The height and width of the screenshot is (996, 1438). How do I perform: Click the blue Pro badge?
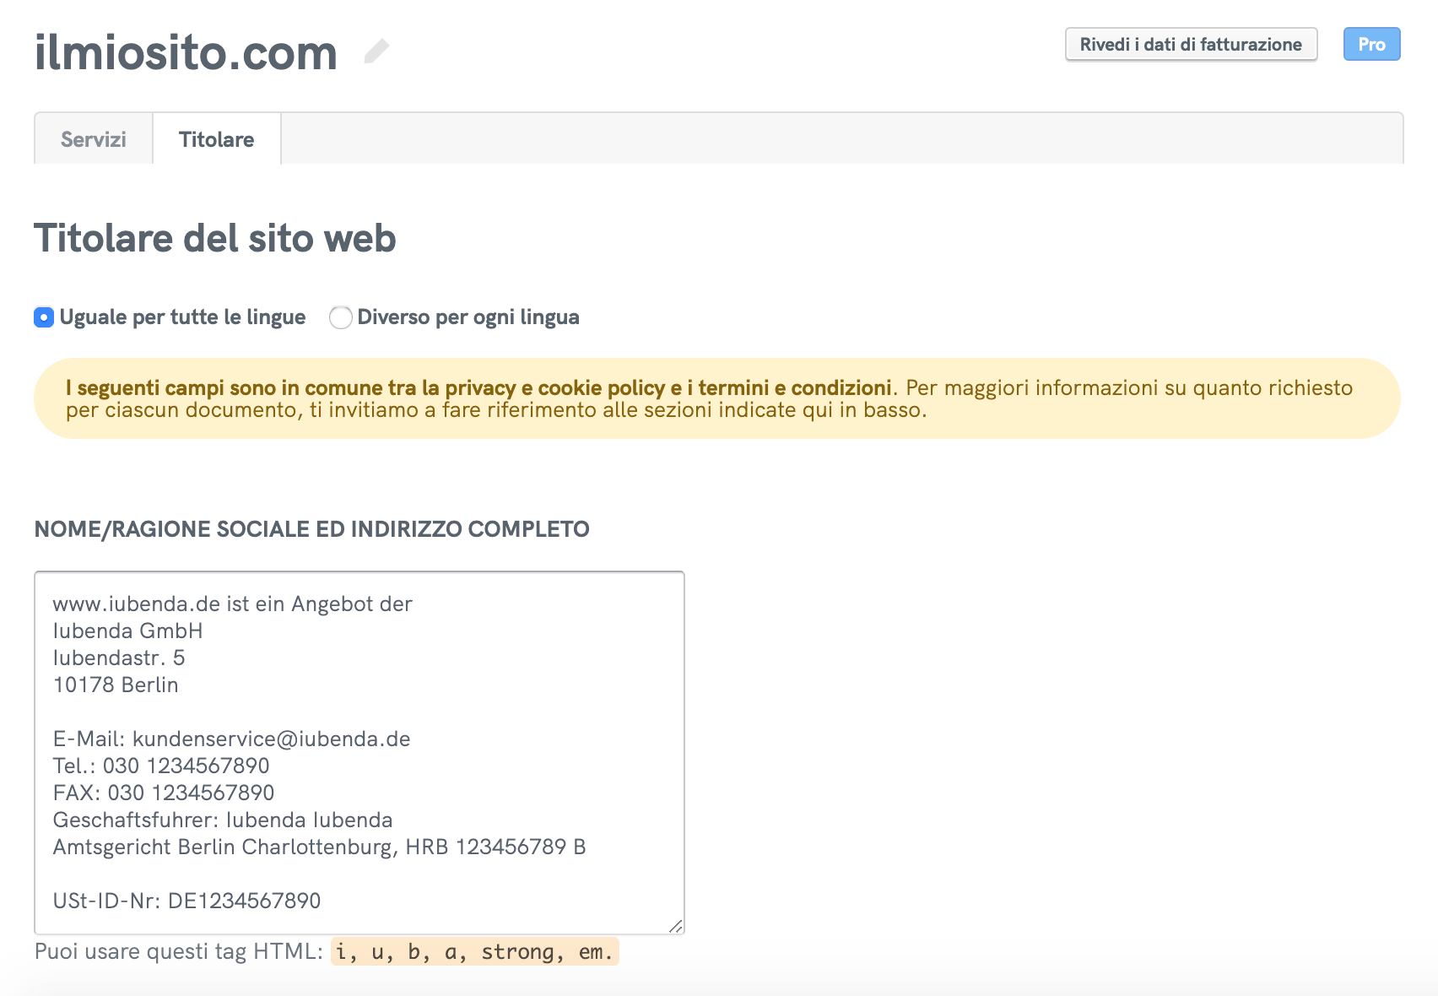pyautogui.click(x=1371, y=44)
